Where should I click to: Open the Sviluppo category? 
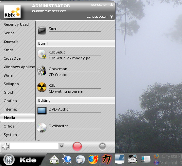(11, 84)
